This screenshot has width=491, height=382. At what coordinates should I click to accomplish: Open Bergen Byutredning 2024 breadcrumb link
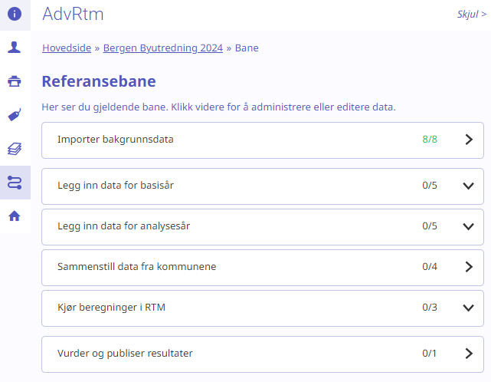163,48
